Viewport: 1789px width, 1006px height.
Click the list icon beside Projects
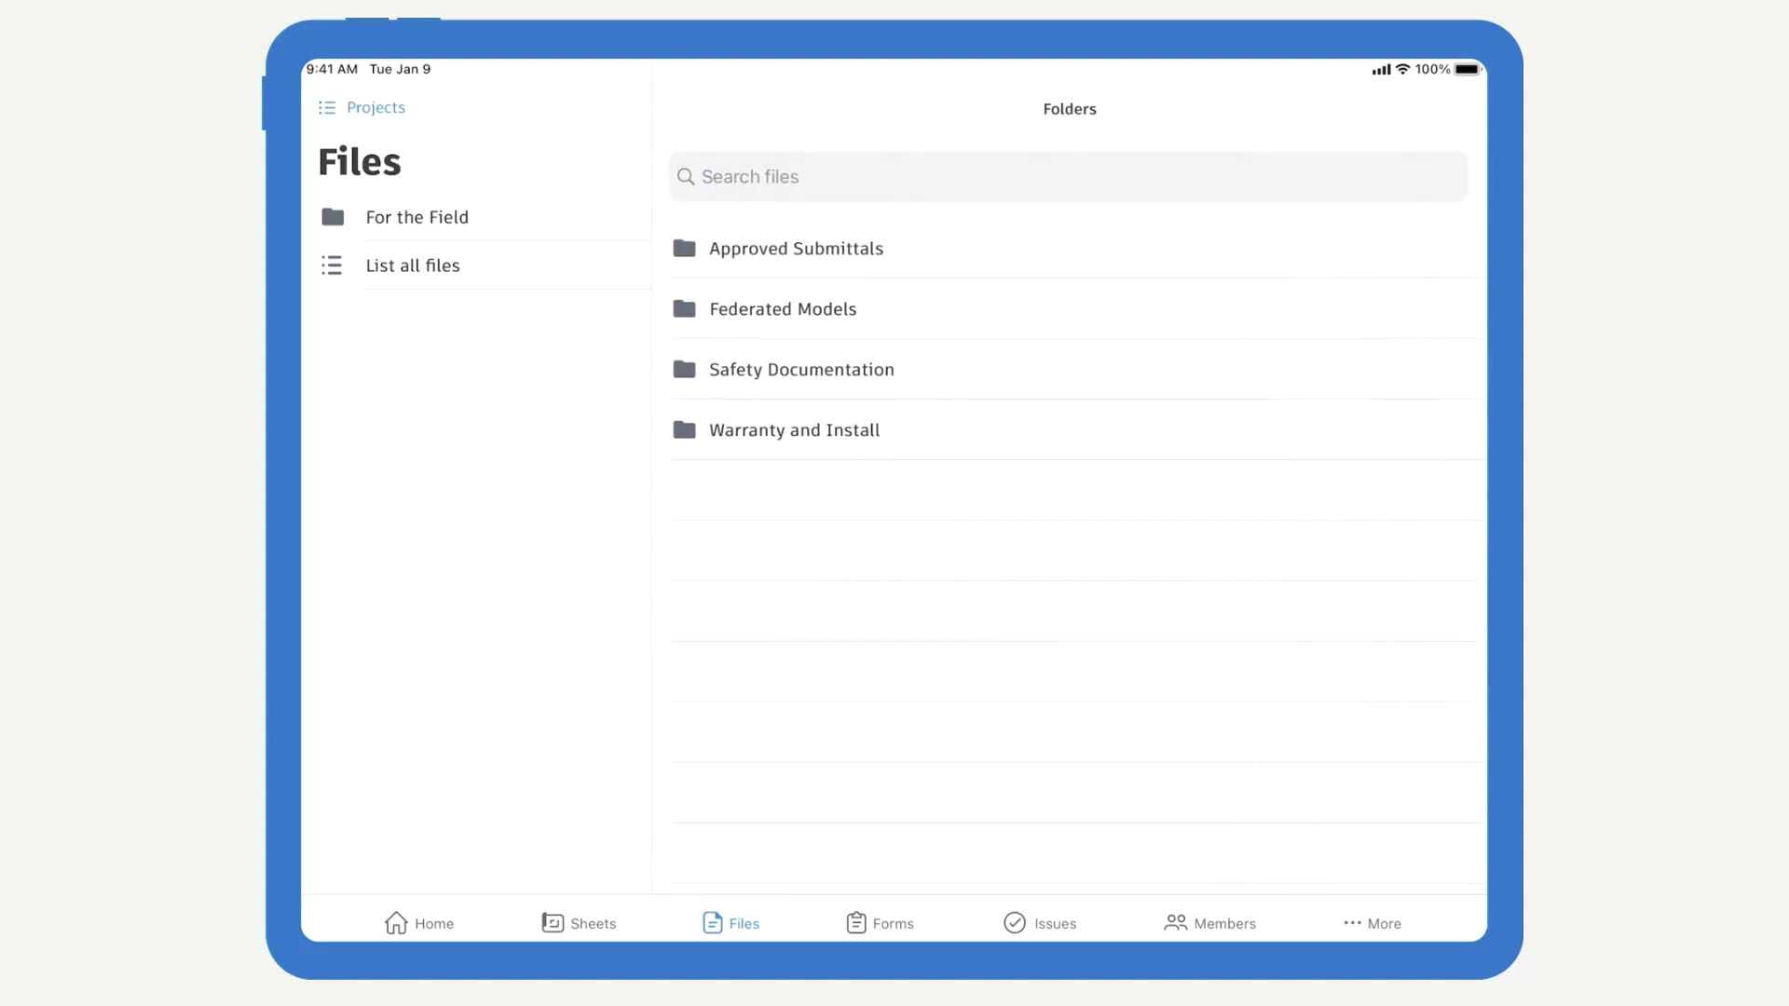pyautogui.click(x=327, y=107)
